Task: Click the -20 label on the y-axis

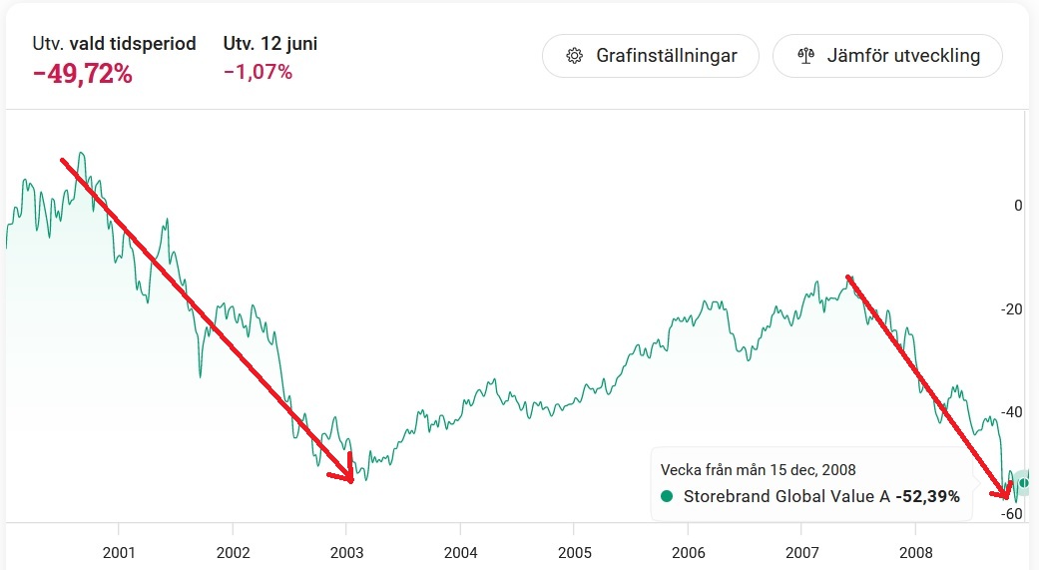Action: tap(1011, 308)
